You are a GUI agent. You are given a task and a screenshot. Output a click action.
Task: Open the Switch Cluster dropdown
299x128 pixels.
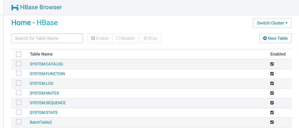(x=272, y=23)
